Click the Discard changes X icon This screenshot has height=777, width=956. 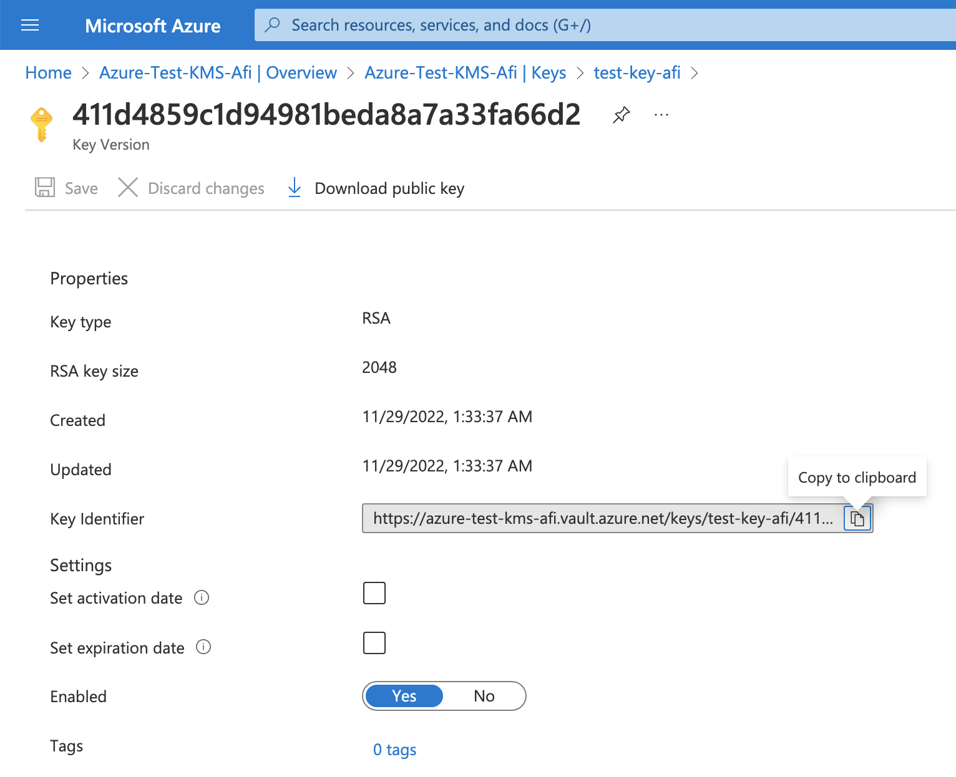(x=128, y=187)
